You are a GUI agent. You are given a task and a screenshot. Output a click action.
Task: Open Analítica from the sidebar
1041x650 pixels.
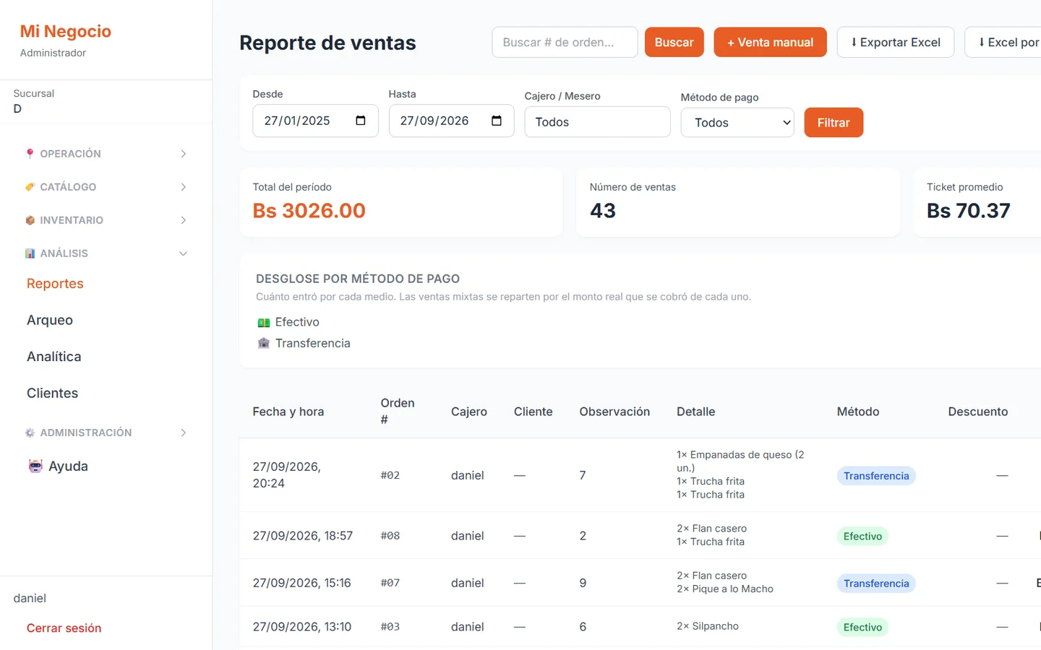[x=54, y=357]
